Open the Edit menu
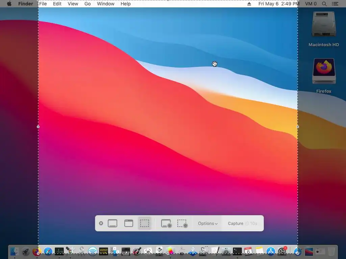Image resolution: width=346 pixels, height=259 pixels. [57, 4]
